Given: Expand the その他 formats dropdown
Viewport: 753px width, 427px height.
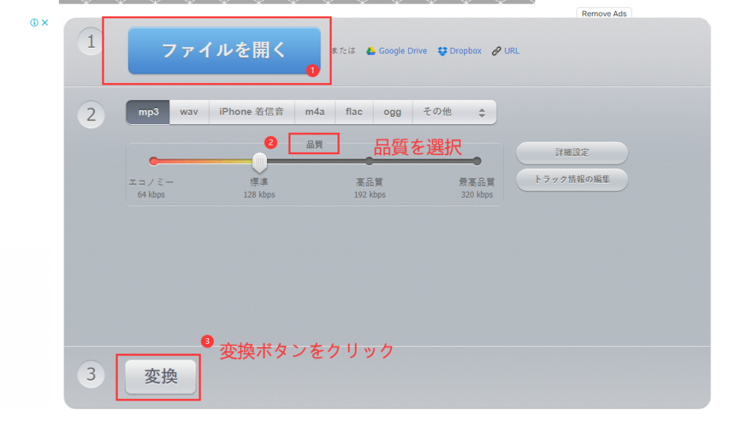Looking at the screenshot, I should 454,112.
